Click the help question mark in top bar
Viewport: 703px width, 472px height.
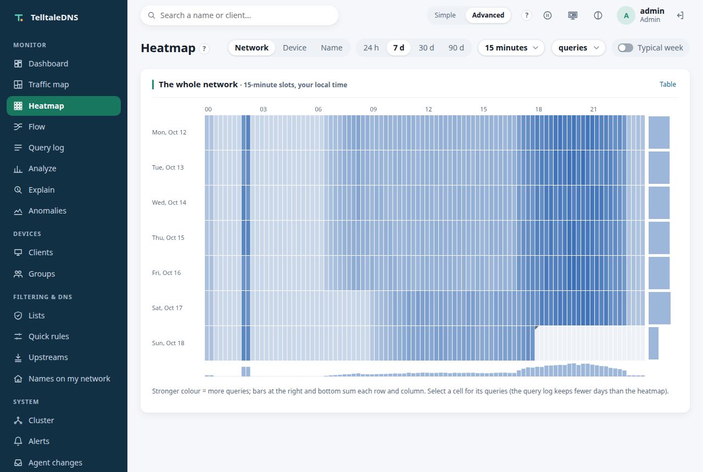(x=527, y=15)
